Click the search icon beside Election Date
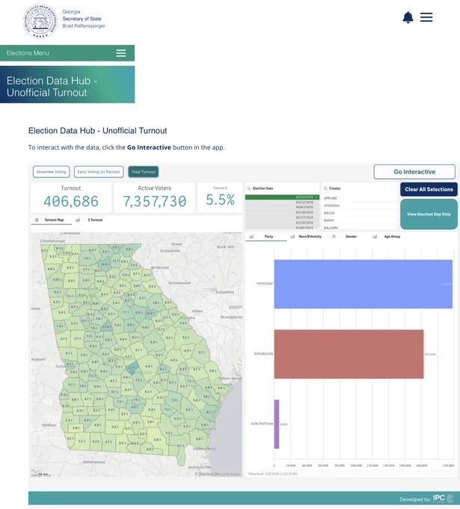460x509 pixels. click(x=249, y=189)
